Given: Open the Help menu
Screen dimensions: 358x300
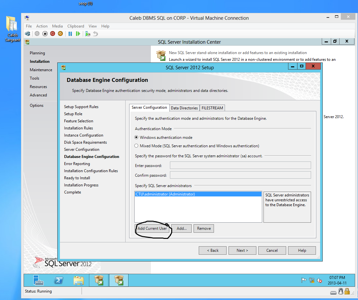Looking at the screenshot, I should (105, 26).
